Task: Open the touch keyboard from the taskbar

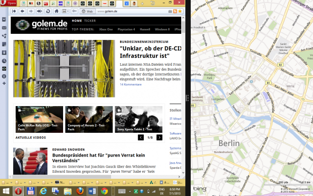Action: tap(122, 191)
